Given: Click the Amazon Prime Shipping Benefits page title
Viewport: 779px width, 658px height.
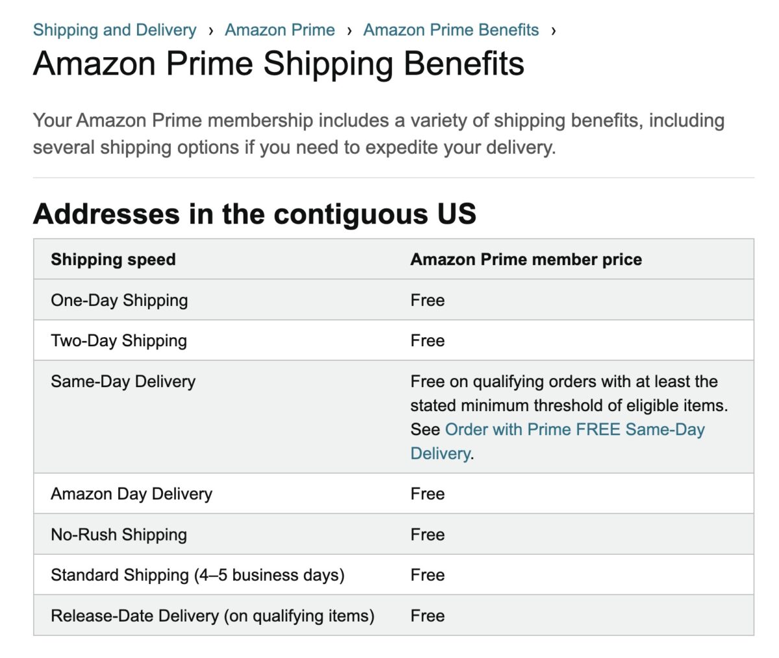Looking at the screenshot, I should (279, 64).
